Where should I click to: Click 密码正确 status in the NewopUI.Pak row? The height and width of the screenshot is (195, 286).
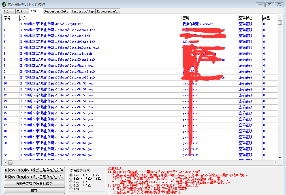[246, 24]
